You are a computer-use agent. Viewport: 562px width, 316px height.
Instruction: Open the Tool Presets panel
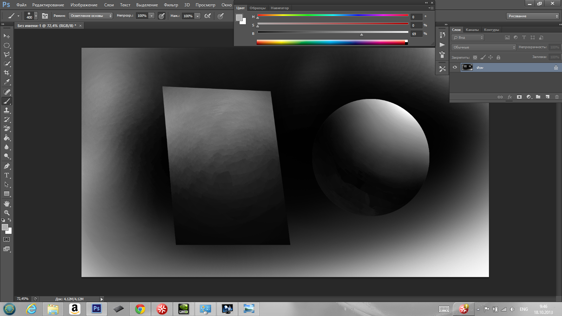point(442,69)
